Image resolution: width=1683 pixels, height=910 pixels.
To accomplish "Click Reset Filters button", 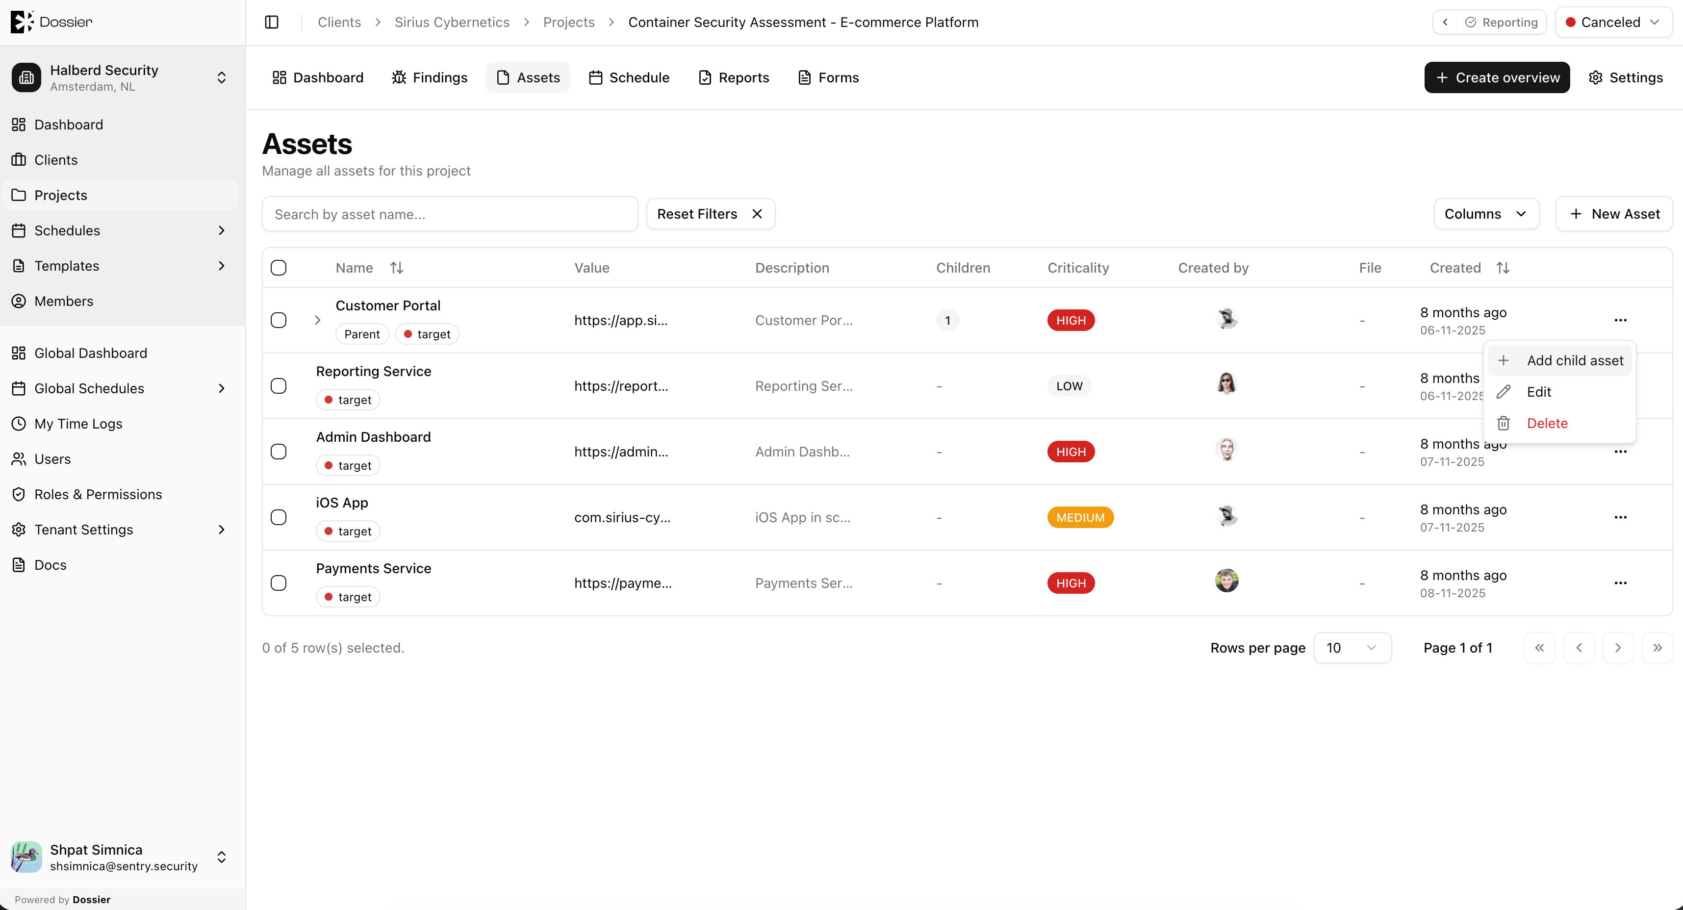I will coord(710,214).
